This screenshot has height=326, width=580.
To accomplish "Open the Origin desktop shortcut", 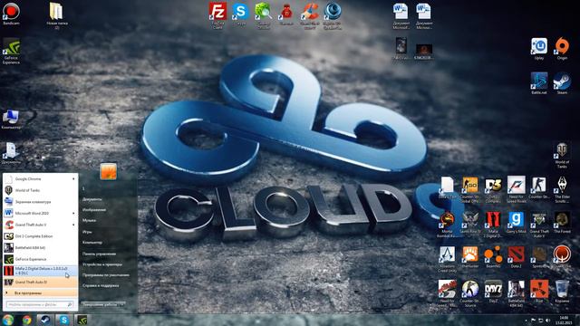I will click(562, 49).
